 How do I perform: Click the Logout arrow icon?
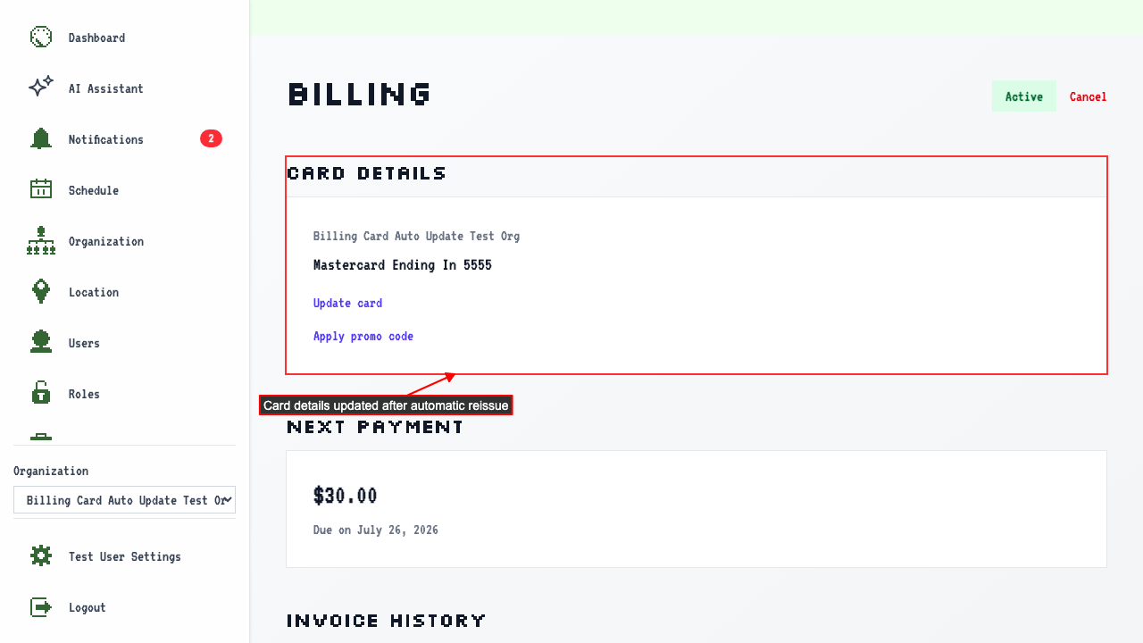pyautogui.click(x=41, y=607)
